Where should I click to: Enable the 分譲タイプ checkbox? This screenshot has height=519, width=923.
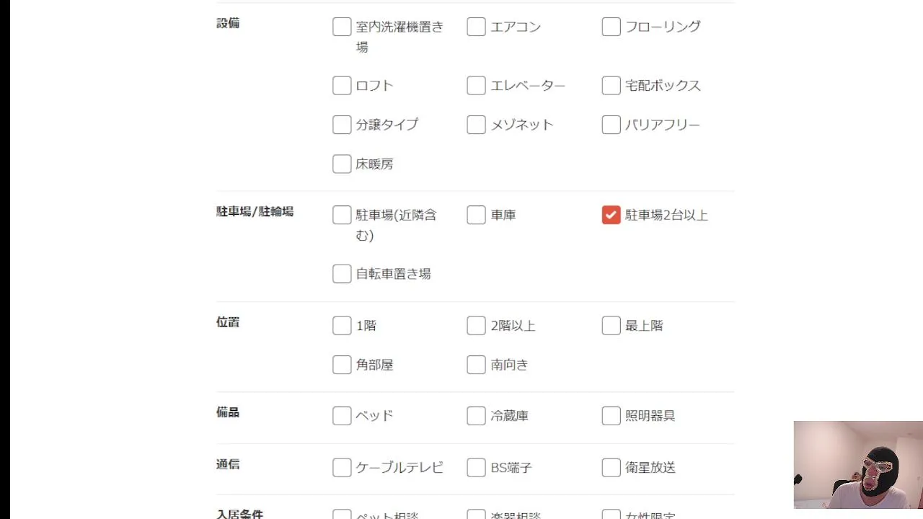[x=342, y=125]
